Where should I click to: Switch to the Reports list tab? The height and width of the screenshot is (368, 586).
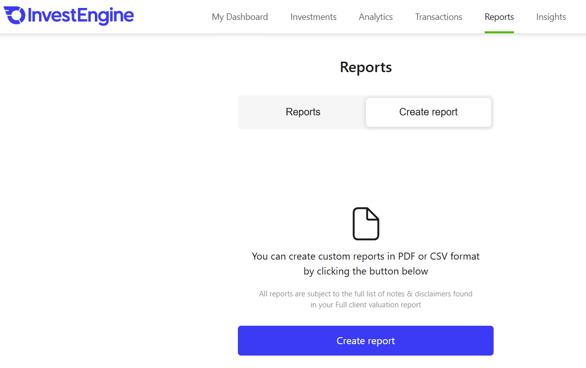click(303, 112)
